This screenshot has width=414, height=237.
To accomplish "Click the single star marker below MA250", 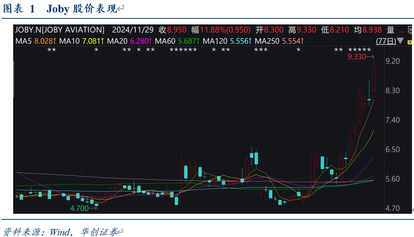I will (x=298, y=49).
